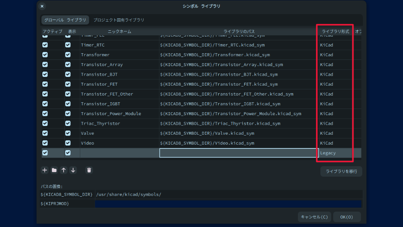The height and width of the screenshot is (227, 403).
Task: Switch to グローバル ライブラリ tab
Action: pyautogui.click(x=65, y=20)
